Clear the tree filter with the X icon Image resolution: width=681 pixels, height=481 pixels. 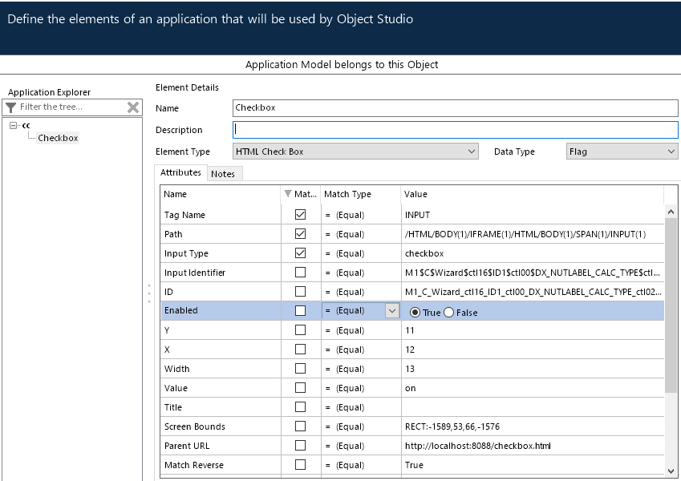point(133,107)
